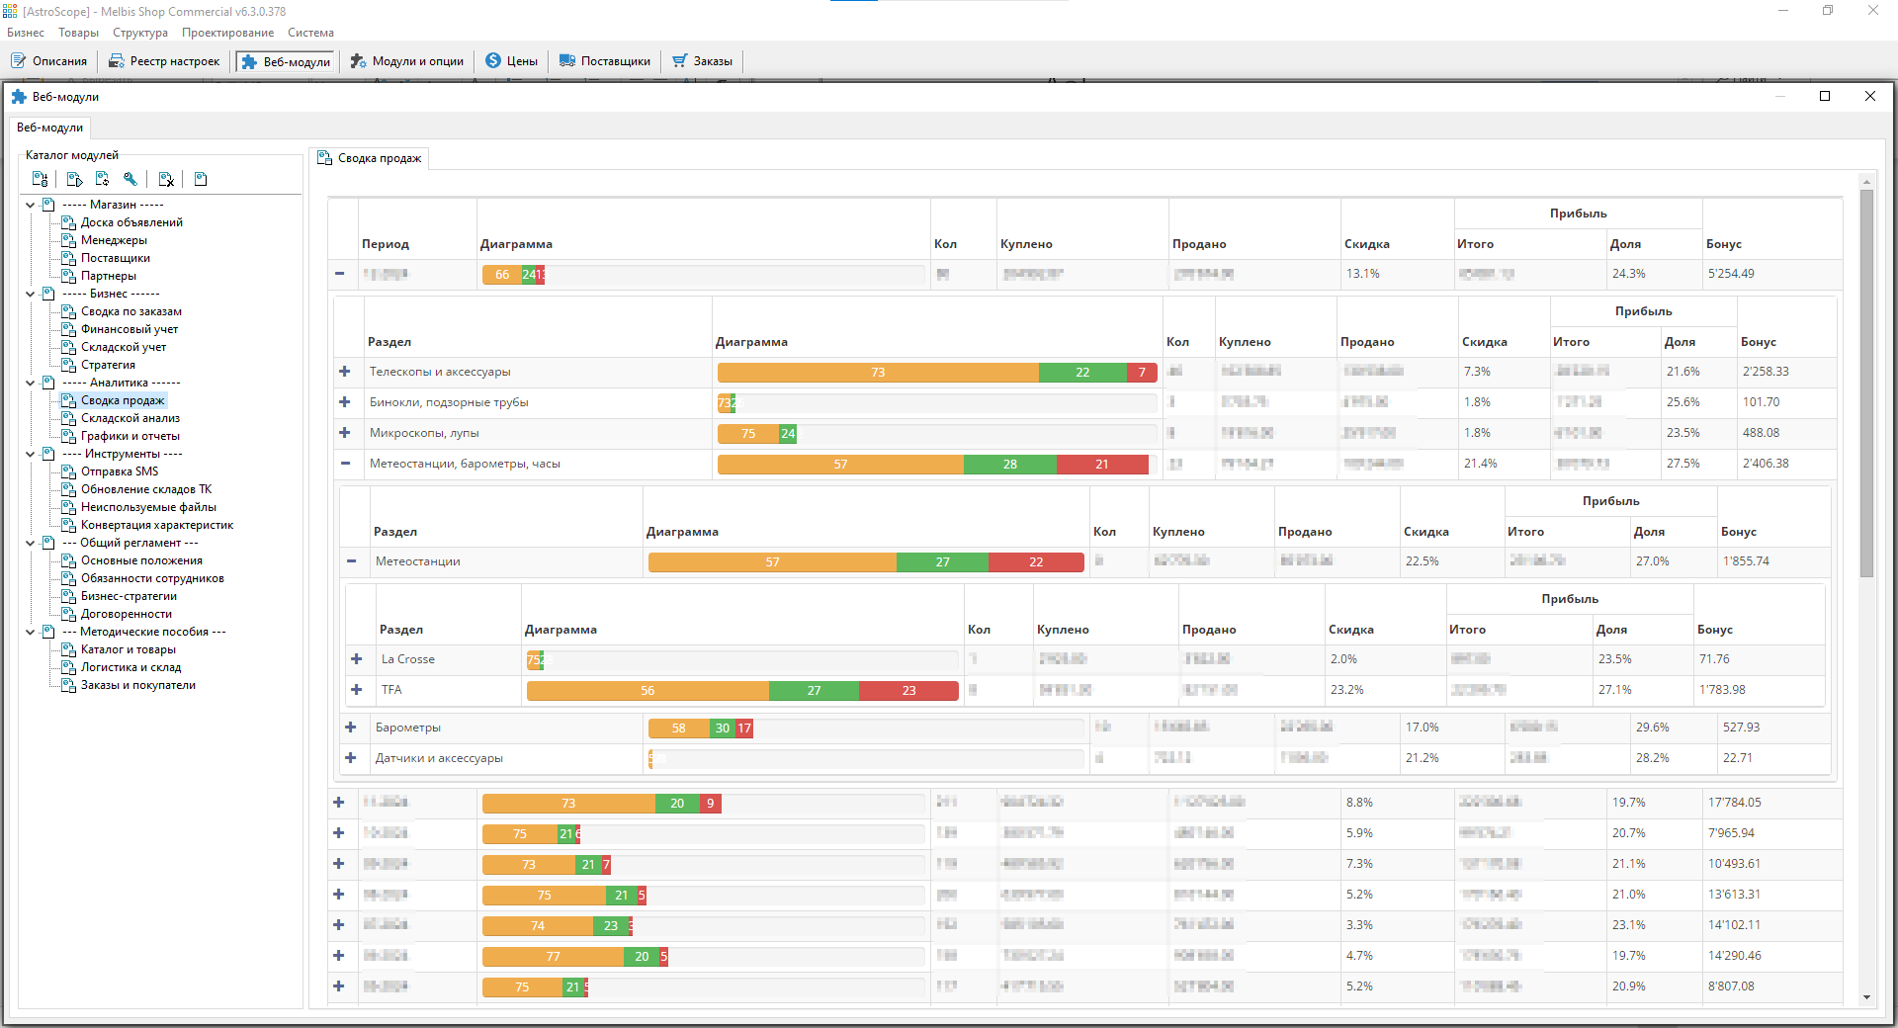The width and height of the screenshot is (1898, 1028).
Task: Open Описания from the main toolbar
Action: point(49,61)
